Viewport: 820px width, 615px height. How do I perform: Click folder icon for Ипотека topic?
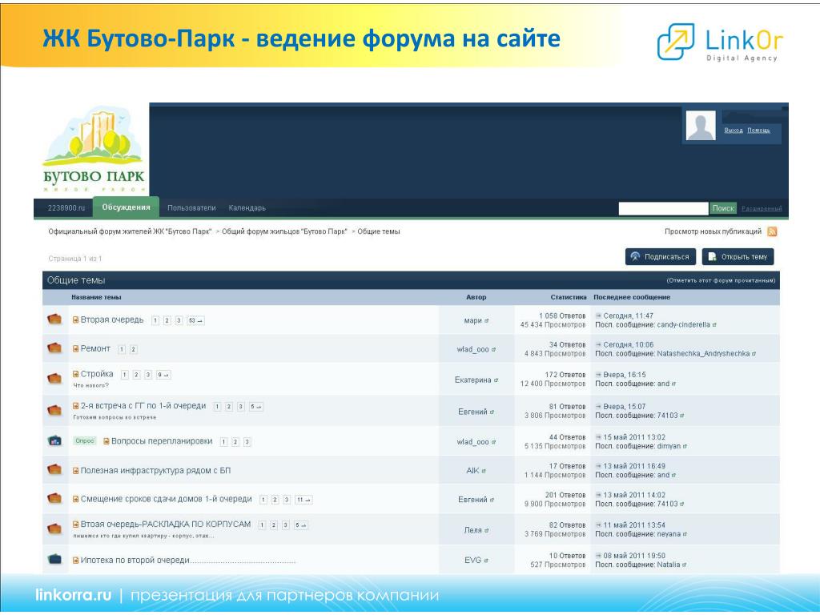pos(54,559)
